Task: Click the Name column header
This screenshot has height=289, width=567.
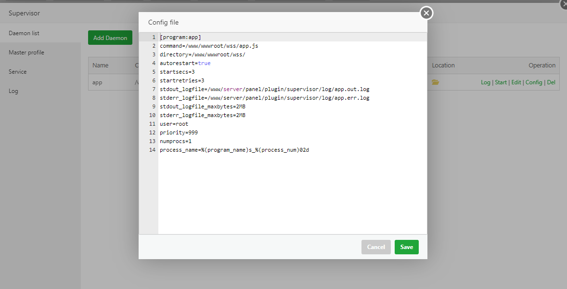Action: click(x=100, y=66)
